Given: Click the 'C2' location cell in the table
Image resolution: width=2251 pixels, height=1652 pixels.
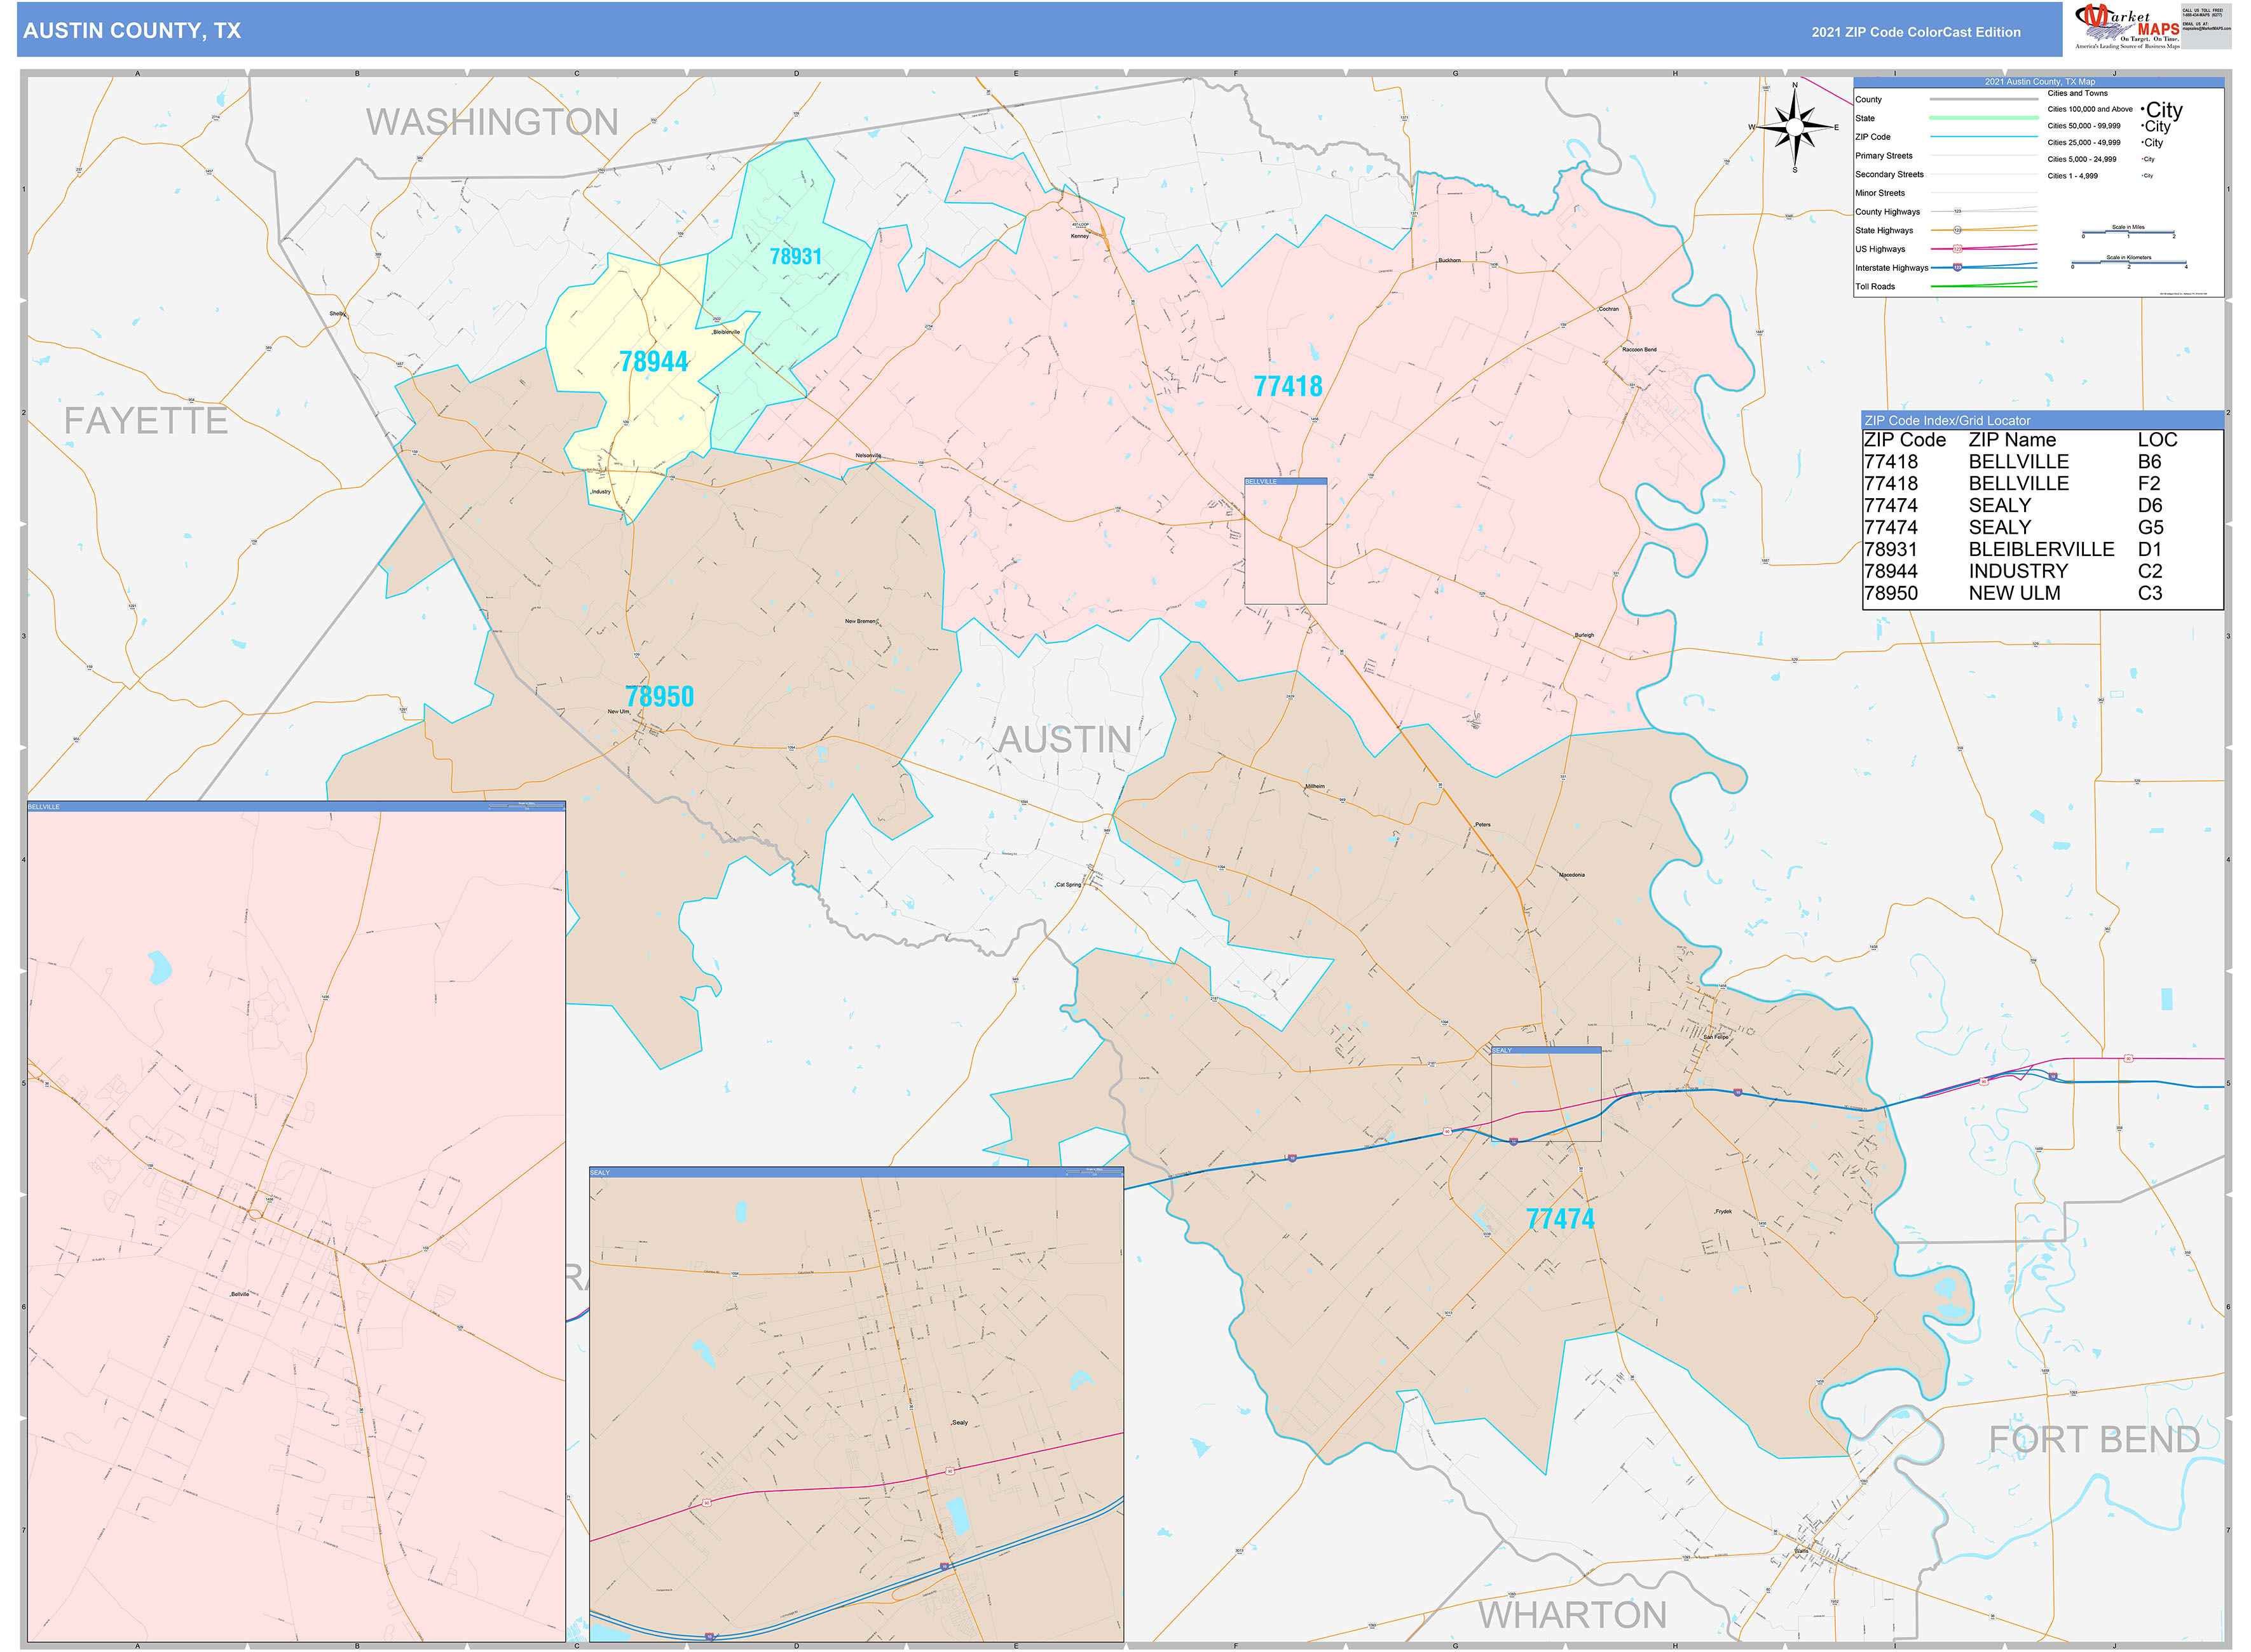Looking at the screenshot, I should (x=2150, y=572).
